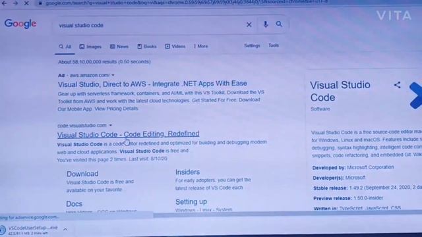Expand the aws.amazon.com ad dropdown arrow
The height and width of the screenshot is (237, 422).
click(113, 75)
